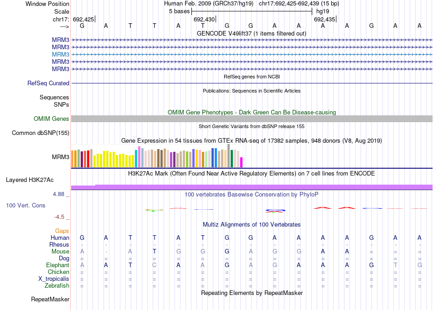
Task: Click Human Feb. 2009 (GRCh37/hg19) assembly text
Action: tap(208, 4)
